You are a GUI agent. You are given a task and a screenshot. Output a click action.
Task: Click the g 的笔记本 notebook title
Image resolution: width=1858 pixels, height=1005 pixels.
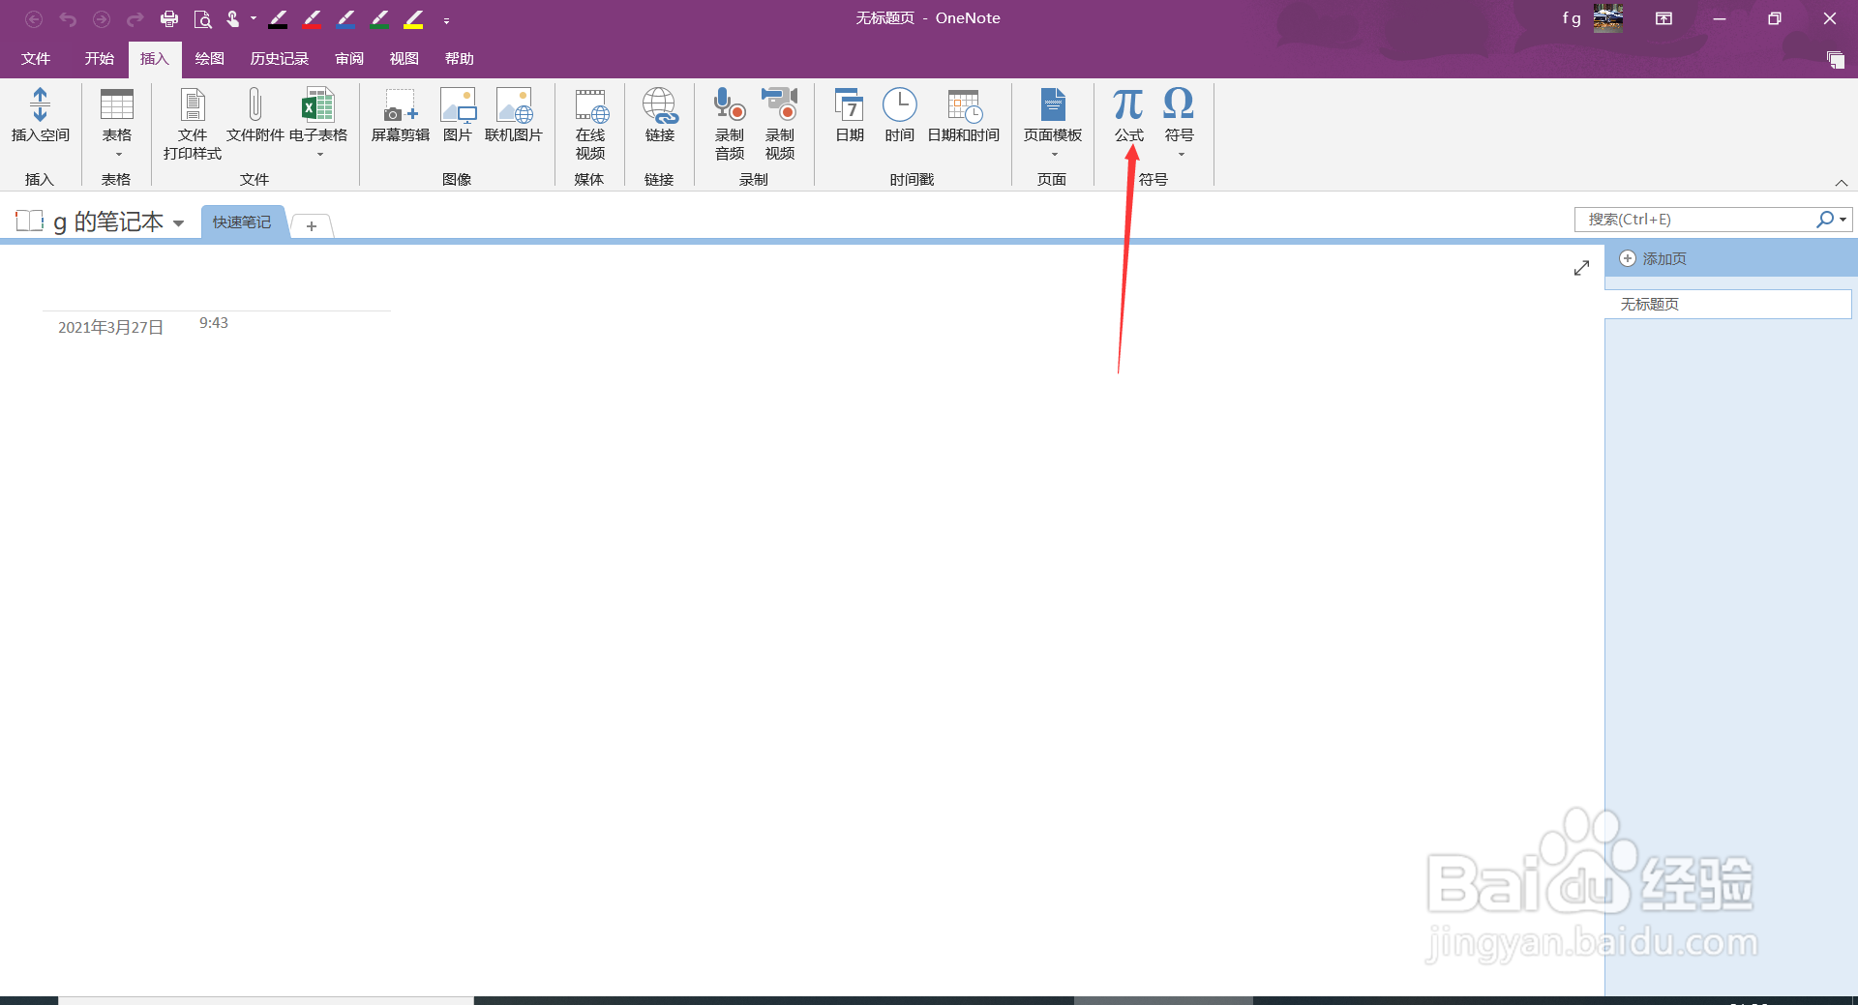point(108,222)
